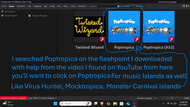Click the Flash icon on Poptropica

click(x=137, y=39)
